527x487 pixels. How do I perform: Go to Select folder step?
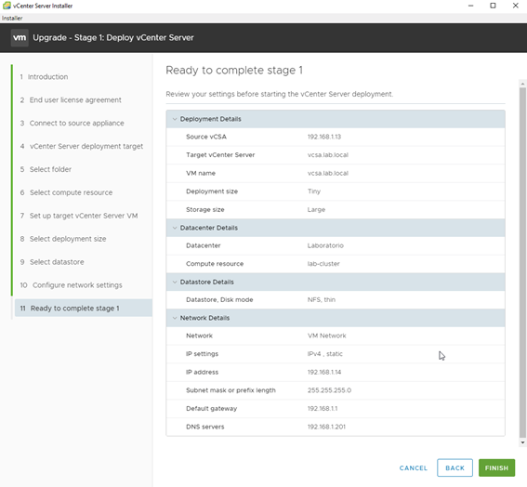[46, 169]
